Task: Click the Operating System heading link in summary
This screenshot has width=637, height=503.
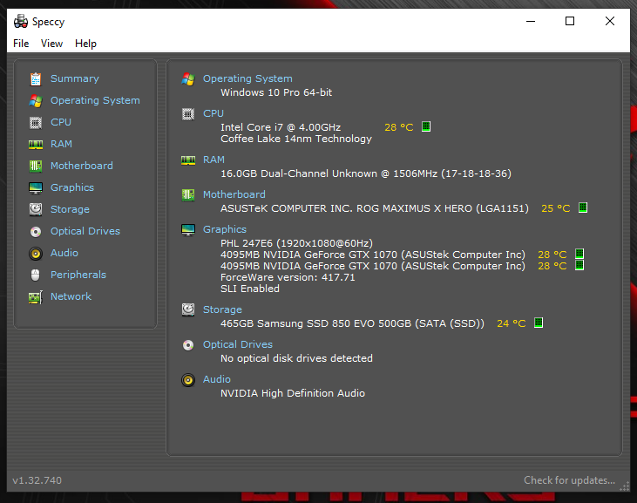Action: pyautogui.click(x=247, y=78)
